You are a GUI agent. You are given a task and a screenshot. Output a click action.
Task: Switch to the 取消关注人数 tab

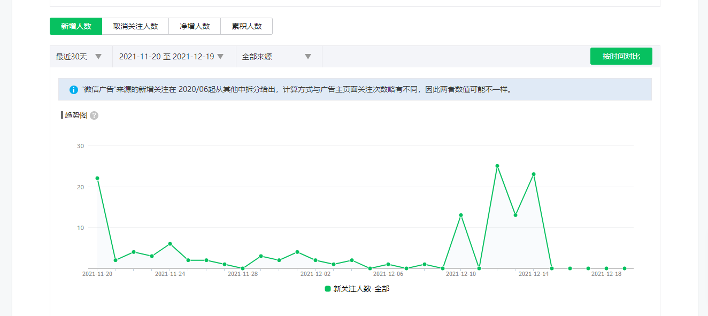pyautogui.click(x=135, y=26)
